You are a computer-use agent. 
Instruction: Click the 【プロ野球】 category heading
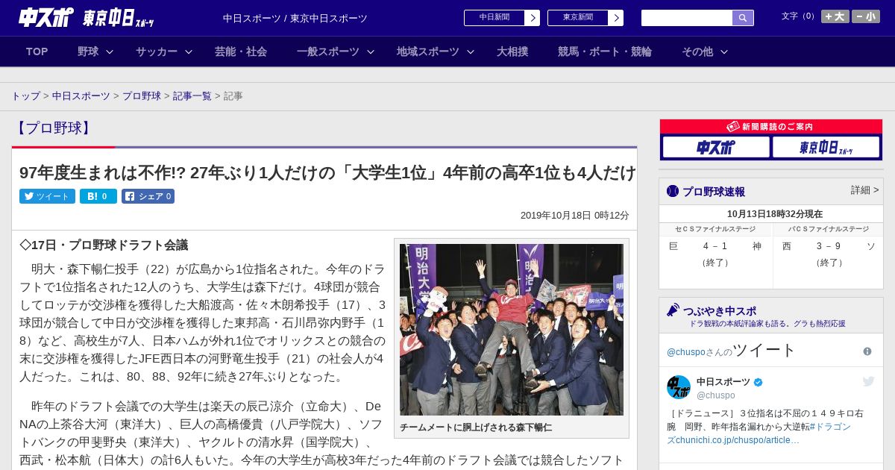click(x=52, y=128)
